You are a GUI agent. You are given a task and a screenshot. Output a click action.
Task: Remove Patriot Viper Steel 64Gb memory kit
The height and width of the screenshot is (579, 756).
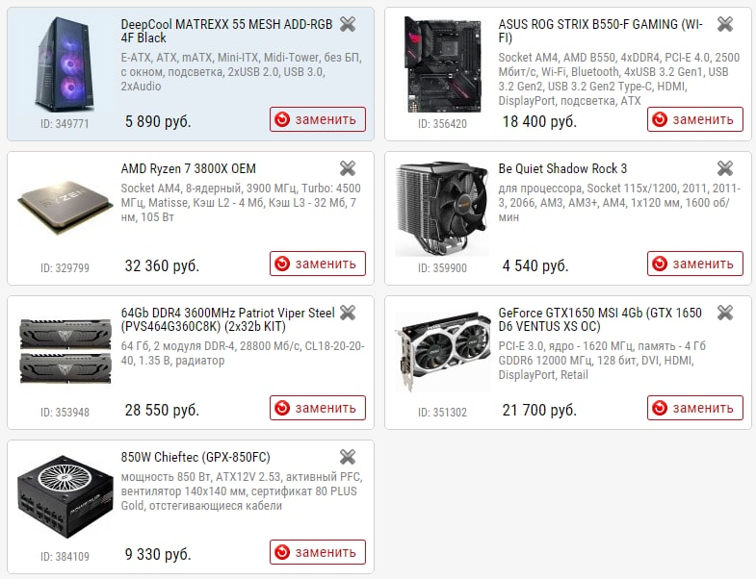point(347,313)
